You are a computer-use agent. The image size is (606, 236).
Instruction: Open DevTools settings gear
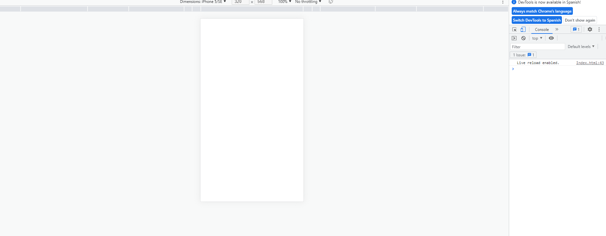pos(590,29)
